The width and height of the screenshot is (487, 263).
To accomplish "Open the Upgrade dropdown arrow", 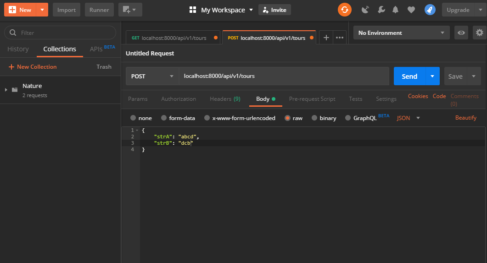I will pyautogui.click(x=480, y=10).
